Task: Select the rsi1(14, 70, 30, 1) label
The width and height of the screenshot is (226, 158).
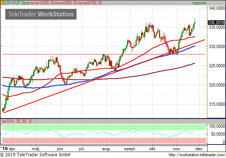Action: coord(17,121)
